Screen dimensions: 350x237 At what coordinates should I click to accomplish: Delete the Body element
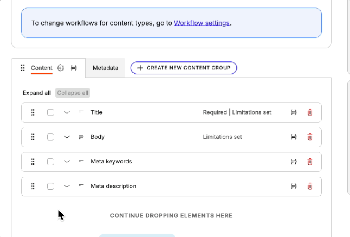[x=310, y=137]
